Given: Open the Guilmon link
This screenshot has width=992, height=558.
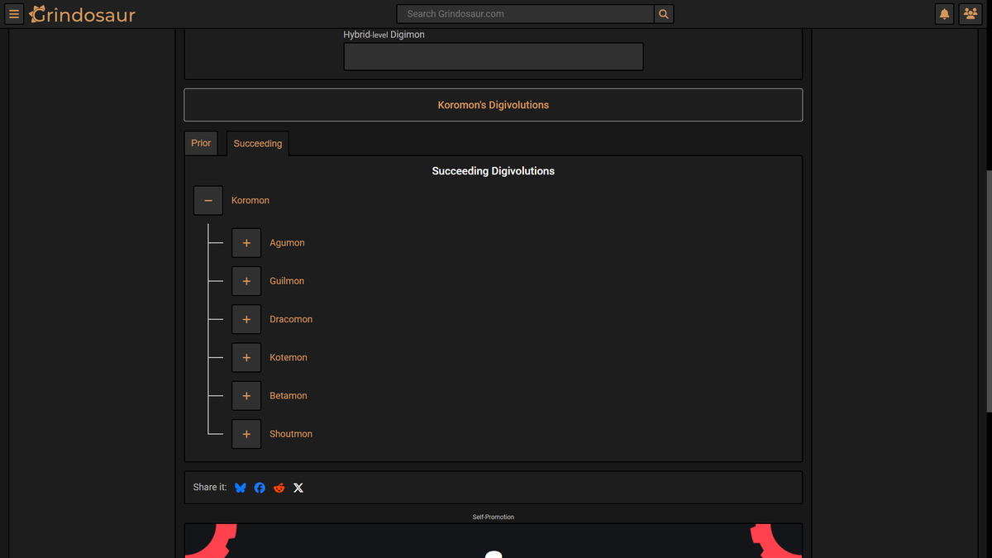Looking at the screenshot, I should tap(287, 281).
